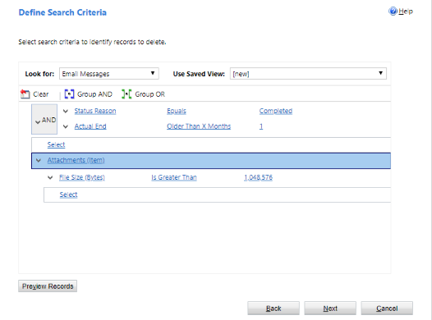This screenshot has width=432, height=320.
Task: Change the Equals operator link
Action: (177, 111)
